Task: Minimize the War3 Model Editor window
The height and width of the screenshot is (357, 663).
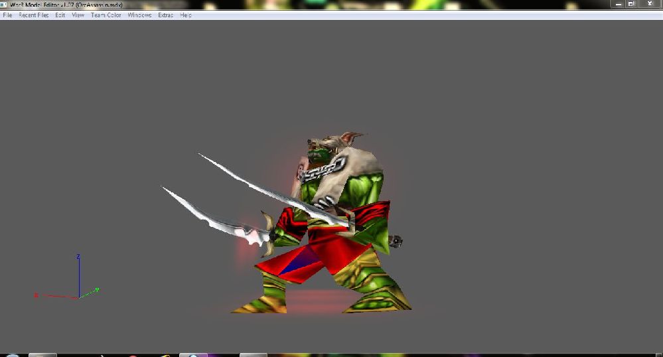Action: (x=619, y=4)
